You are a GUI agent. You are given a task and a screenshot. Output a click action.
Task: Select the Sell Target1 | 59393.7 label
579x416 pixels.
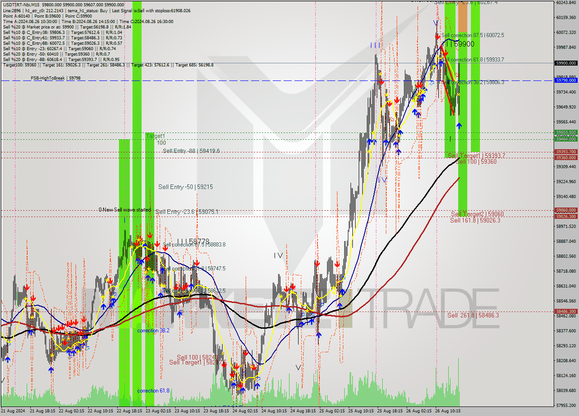(x=476, y=156)
